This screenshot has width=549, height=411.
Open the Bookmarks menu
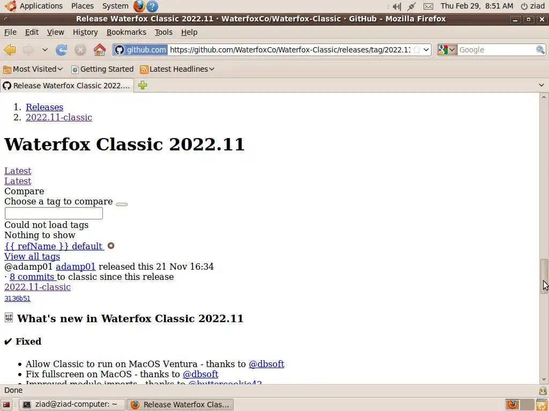126,32
